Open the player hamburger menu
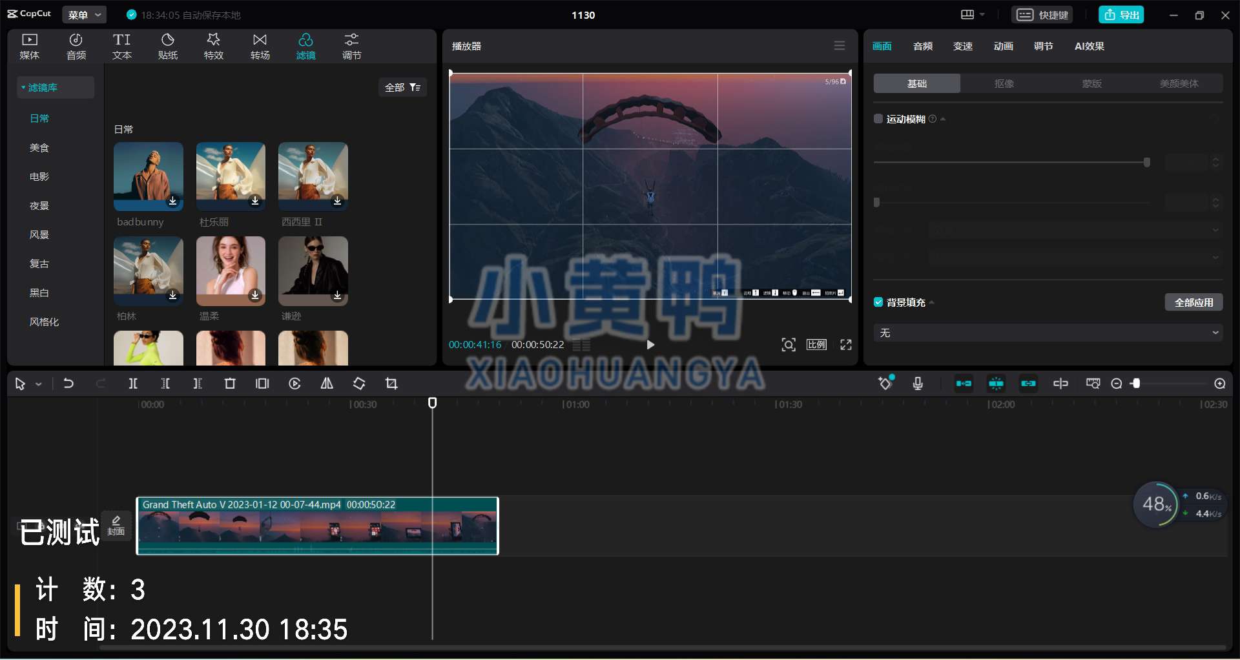Image resolution: width=1240 pixels, height=660 pixels. click(840, 46)
